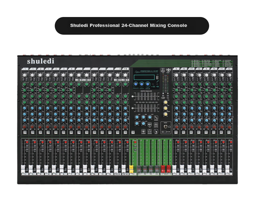Click the red pan knob on the channel 10 strip
The width and height of the screenshot is (253, 218).
[94, 127]
